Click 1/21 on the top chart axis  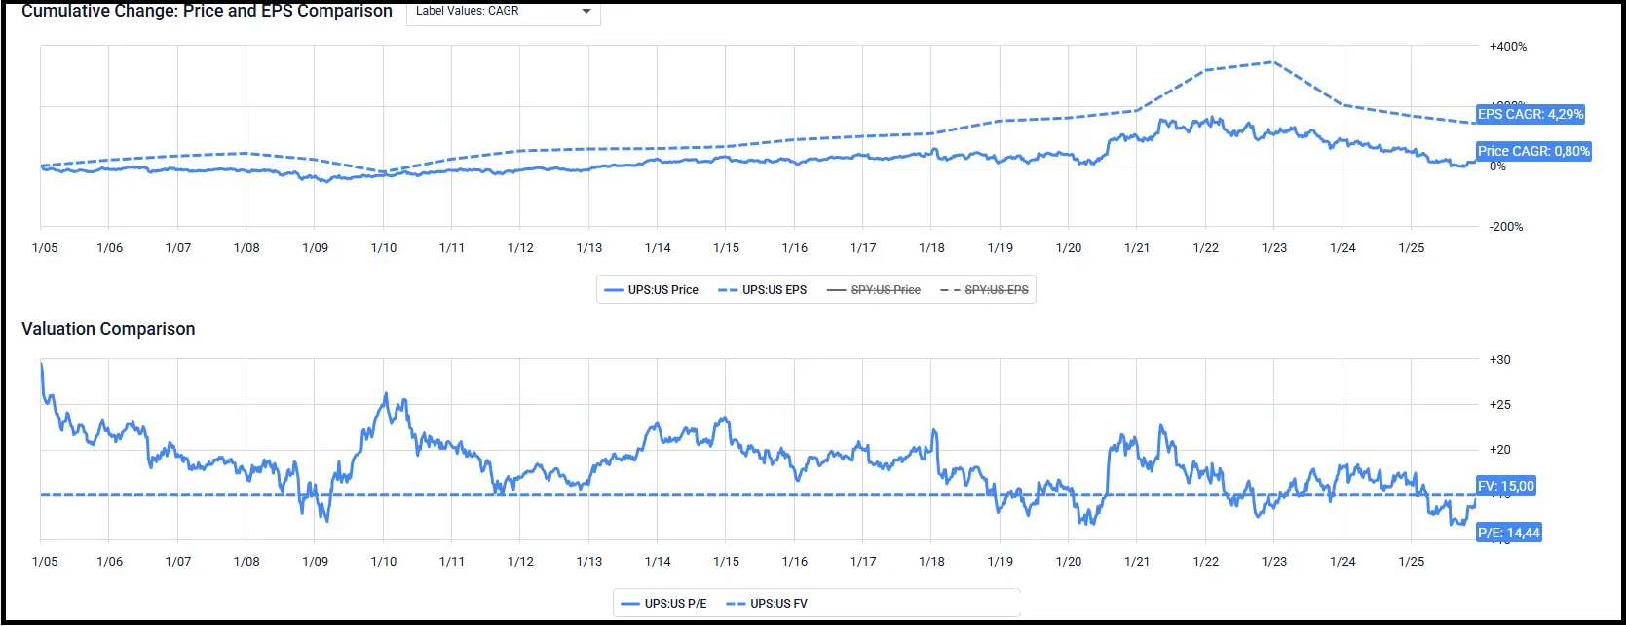click(1137, 248)
